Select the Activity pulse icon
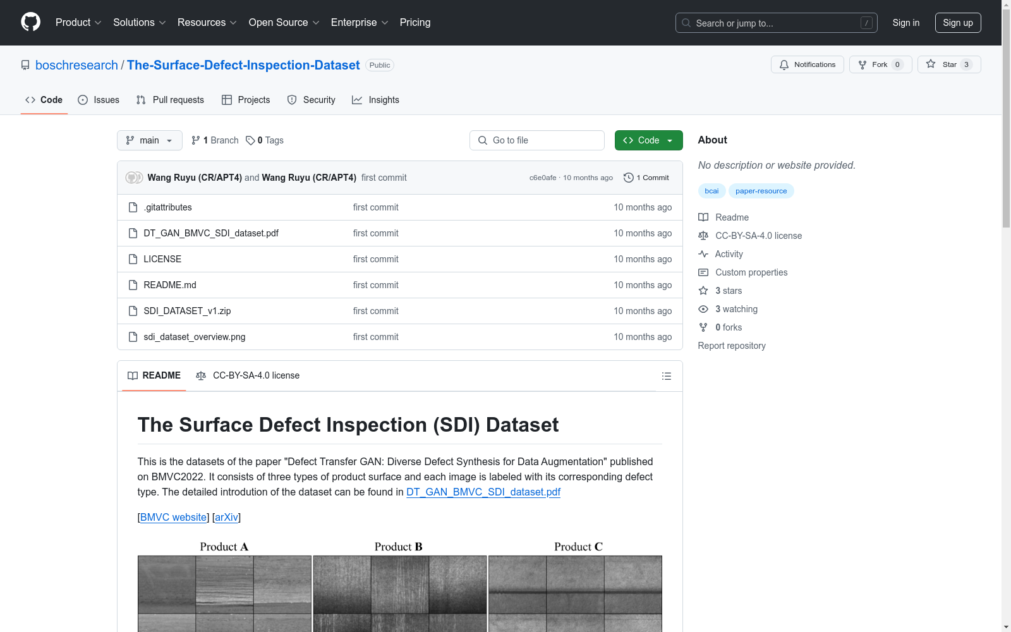This screenshot has height=632, width=1011. tap(703, 254)
